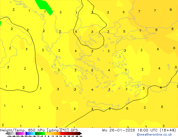178x137 pixels.
Task: Click the Mo 26-01-2026 18:00 UTC timestamp
Action: tap(131, 130)
